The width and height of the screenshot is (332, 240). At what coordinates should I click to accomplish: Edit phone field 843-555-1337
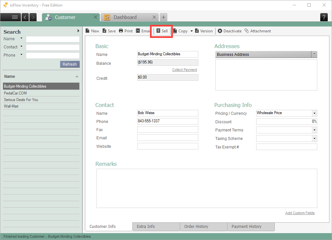[168, 121]
